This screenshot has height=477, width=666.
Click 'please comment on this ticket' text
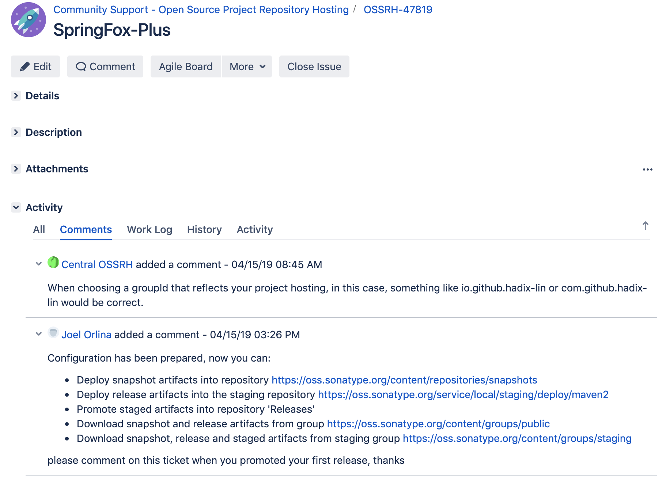226,460
